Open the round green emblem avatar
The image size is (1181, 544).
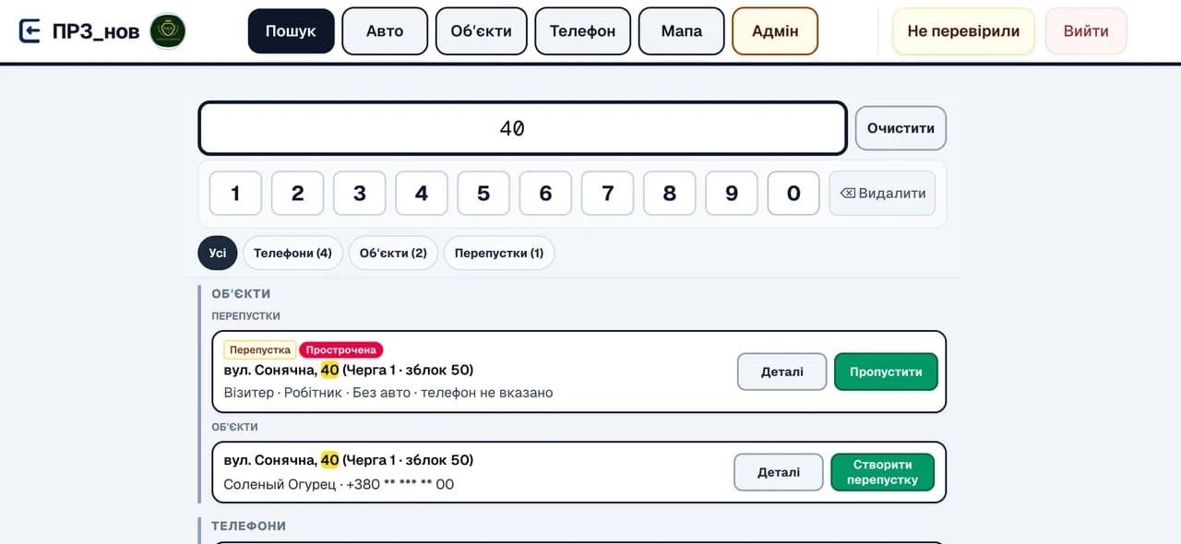pos(168,30)
